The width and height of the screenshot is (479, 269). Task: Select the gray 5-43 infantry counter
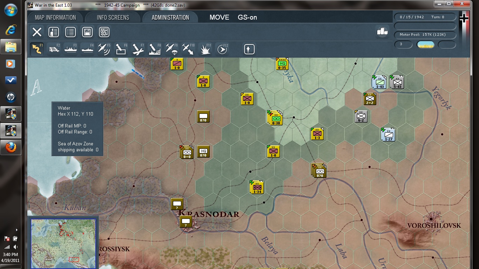click(397, 82)
